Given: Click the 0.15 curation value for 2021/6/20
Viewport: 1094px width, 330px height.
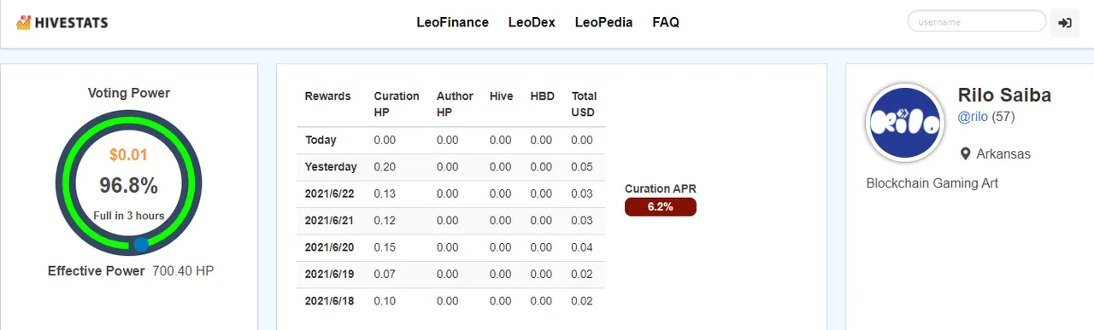Looking at the screenshot, I should coord(385,247).
